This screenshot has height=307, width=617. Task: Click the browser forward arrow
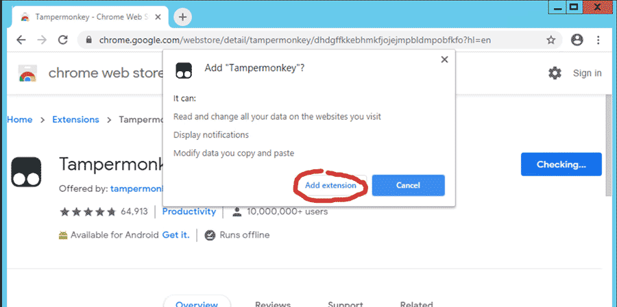click(x=42, y=40)
